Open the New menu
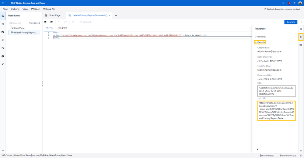 click(x=5, y=9)
